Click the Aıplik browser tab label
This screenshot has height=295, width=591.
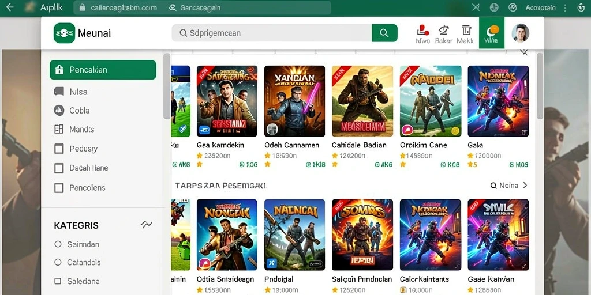coord(51,7)
